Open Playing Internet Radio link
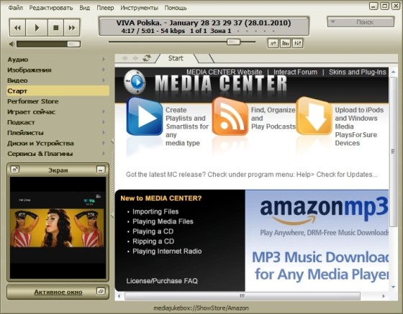The width and height of the screenshot is (403, 314). tap(167, 251)
